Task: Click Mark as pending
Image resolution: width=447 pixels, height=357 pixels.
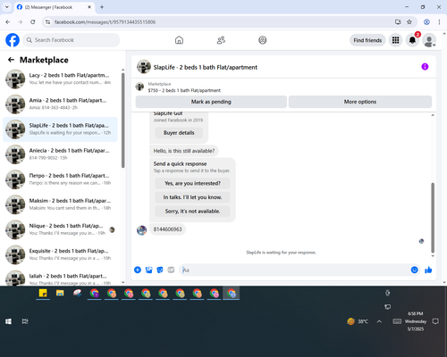Action: click(x=211, y=102)
